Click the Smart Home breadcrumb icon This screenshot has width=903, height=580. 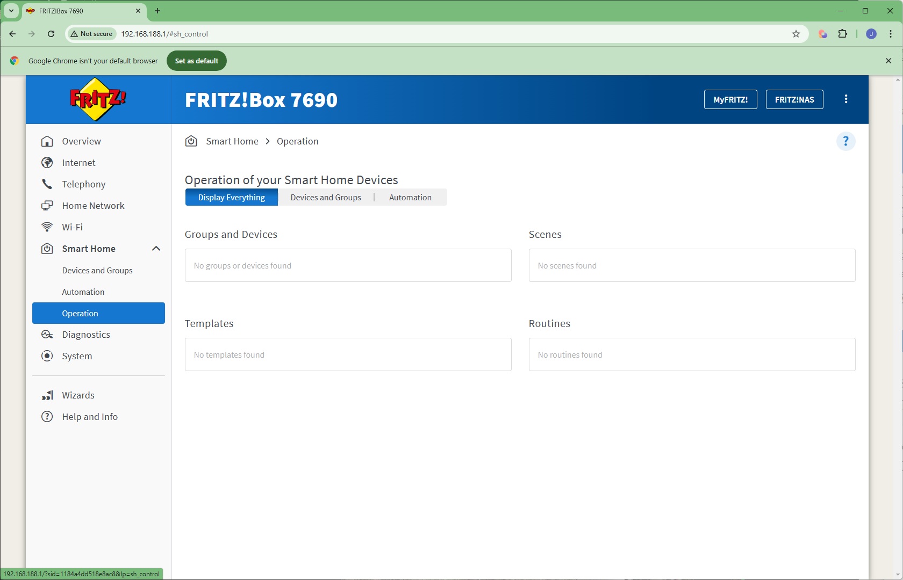click(191, 141)
